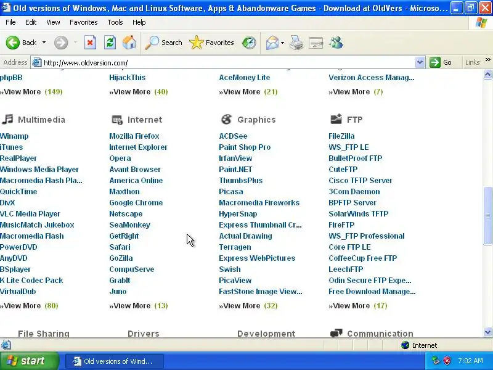Click the page icon in the address bar
The height and width of the screenshot is (370, 493).
pos(37,62)
